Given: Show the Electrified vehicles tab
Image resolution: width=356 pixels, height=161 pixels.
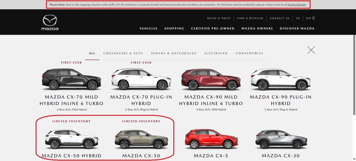Looking at the screenshot, I should pyautogui.click(x=216, y=53).
